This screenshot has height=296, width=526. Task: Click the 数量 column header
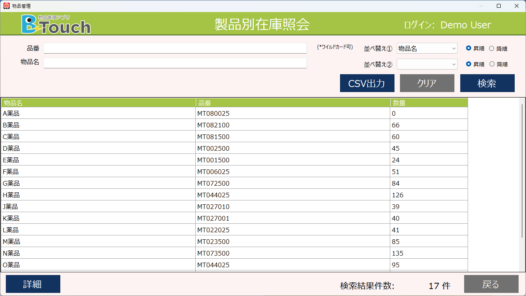click(x=429, y=103)
